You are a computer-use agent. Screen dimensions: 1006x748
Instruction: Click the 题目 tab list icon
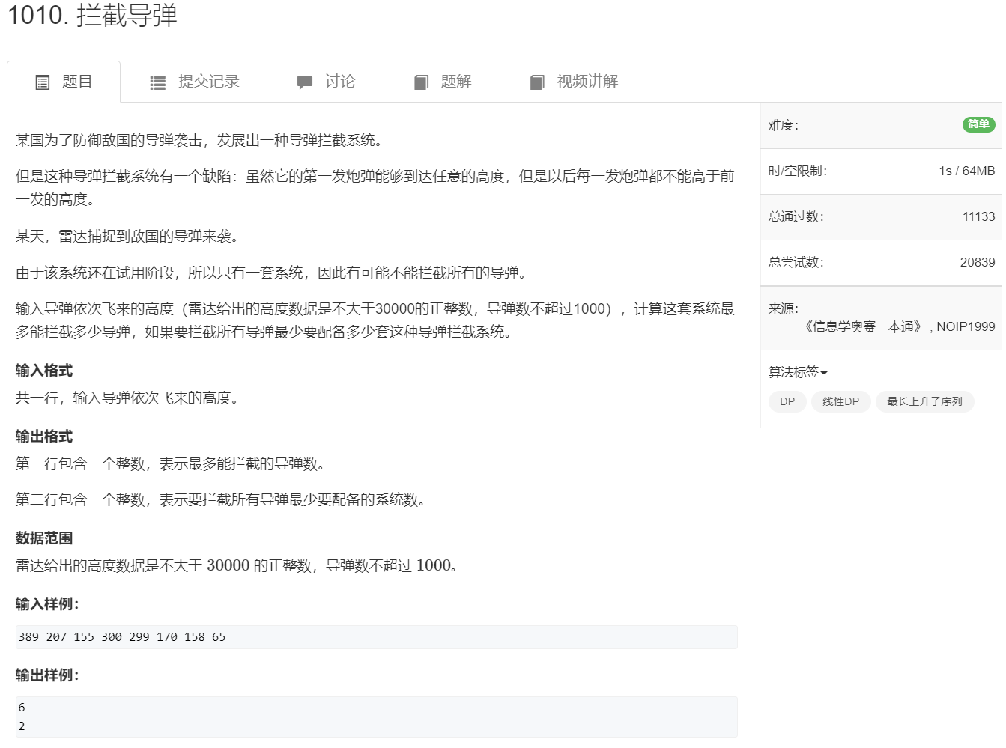43,82
